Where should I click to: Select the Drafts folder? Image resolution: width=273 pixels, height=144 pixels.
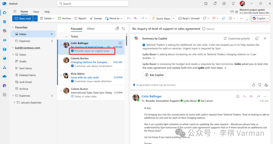pyautogui.click(x=33, y=62)
